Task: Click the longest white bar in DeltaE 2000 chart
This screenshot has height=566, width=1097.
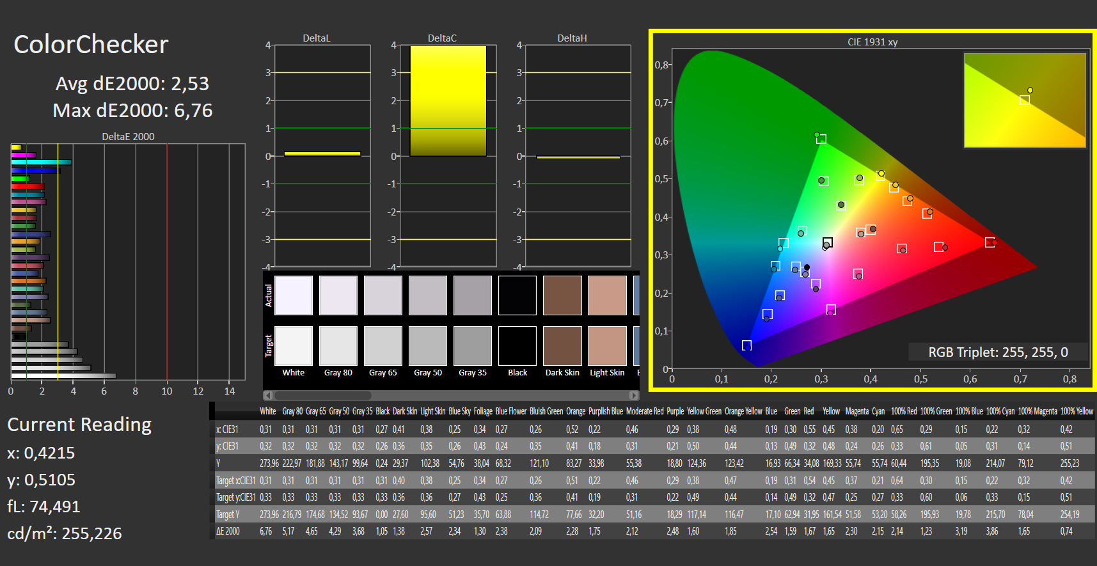Action: pos(63,376)
